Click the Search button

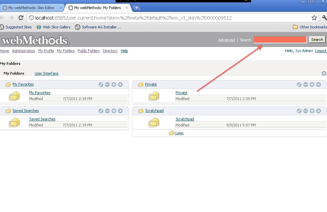pos(317,40)
